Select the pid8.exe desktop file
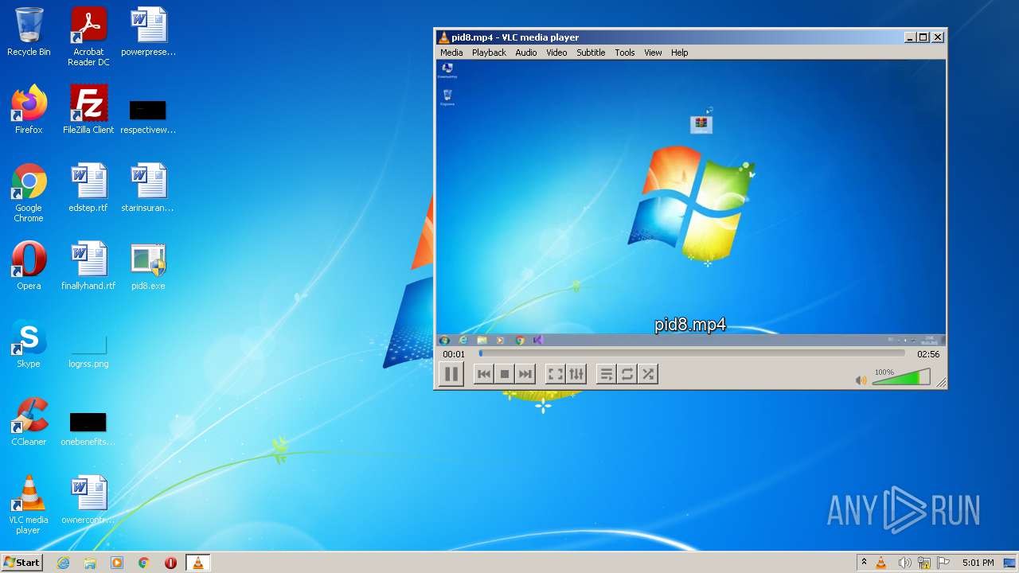The image size is (1019, 573). click(x=148, y=266)
